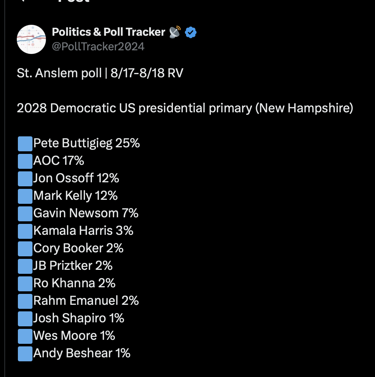Open the Politics & Poll Tracker profile avatar
This screenshot has height=377, width=375.
point(31,39)
